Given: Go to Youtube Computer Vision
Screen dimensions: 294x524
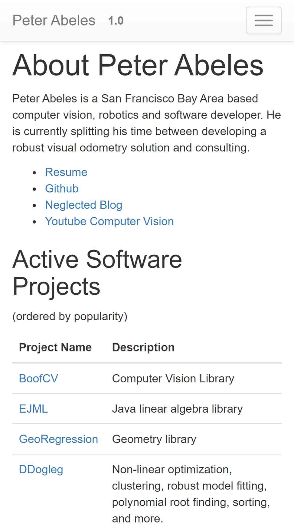Looking at the screenshot, I should 109,221.
